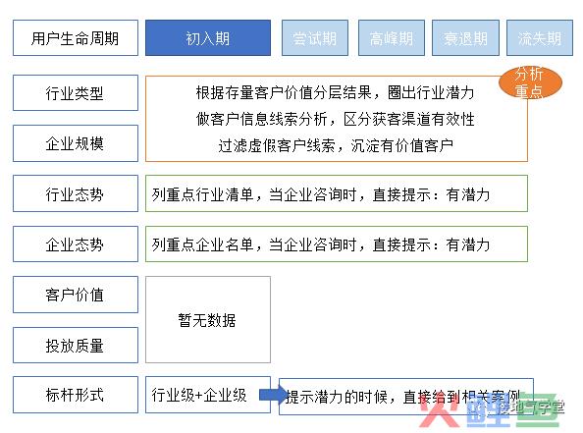Click the 暂无数据 box
This screenshot has height=433, width=583.
point(208,319)
